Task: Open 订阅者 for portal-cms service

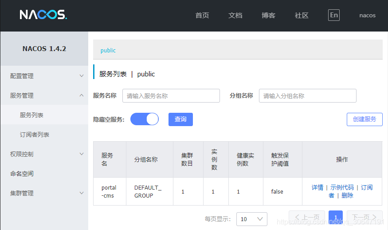Action: [x=366, y=188]
